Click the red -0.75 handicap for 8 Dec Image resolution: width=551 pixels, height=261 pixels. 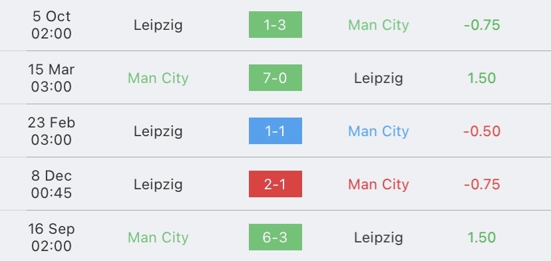tap(482, 184)
